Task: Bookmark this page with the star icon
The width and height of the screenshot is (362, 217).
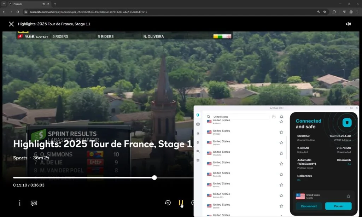Action: click(325, 12)
